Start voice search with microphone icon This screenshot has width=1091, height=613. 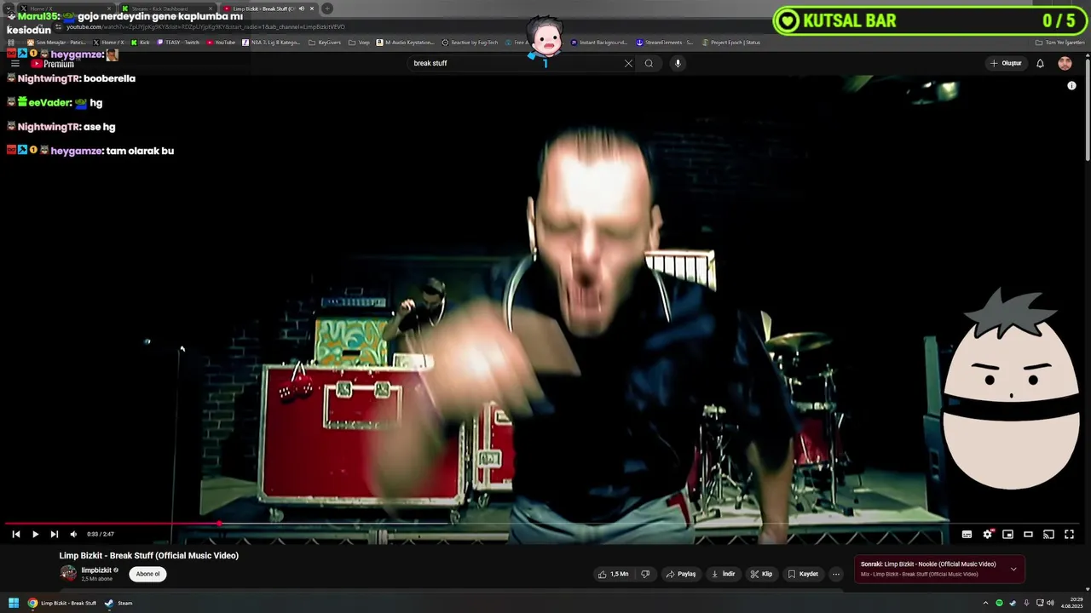tap(678, 63)
